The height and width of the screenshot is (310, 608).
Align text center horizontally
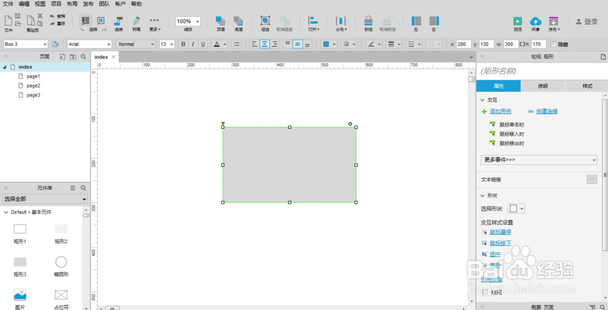[x=264, y=44]
